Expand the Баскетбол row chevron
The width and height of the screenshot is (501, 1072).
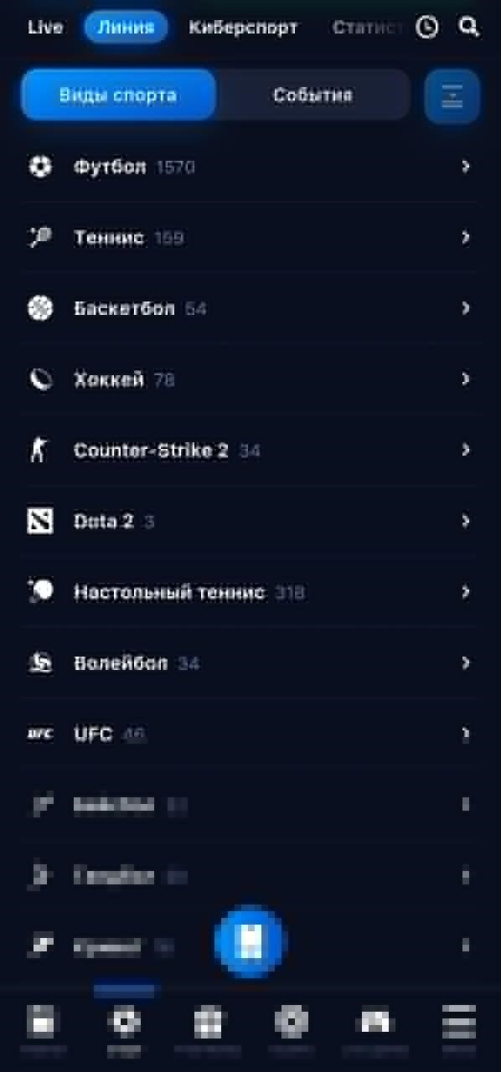[466, 308]
